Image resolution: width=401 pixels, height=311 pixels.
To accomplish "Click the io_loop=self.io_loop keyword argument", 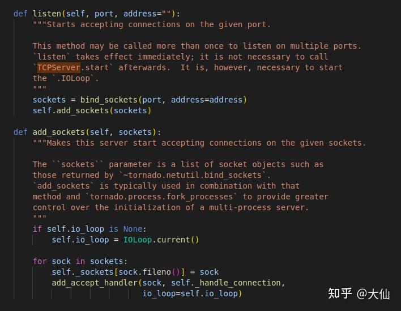I will pos(190,293).
